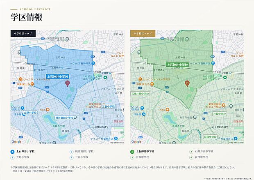The height and width of the screenshot is (180, 254).
Task: Click オーケー下石神井店 shopping icon in right map
Action: tap(213, 63)
